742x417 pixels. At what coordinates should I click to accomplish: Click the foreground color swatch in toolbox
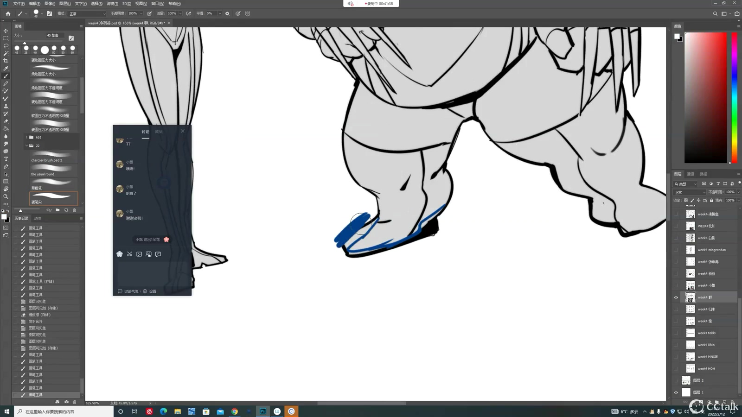click(x=4, y=217)
